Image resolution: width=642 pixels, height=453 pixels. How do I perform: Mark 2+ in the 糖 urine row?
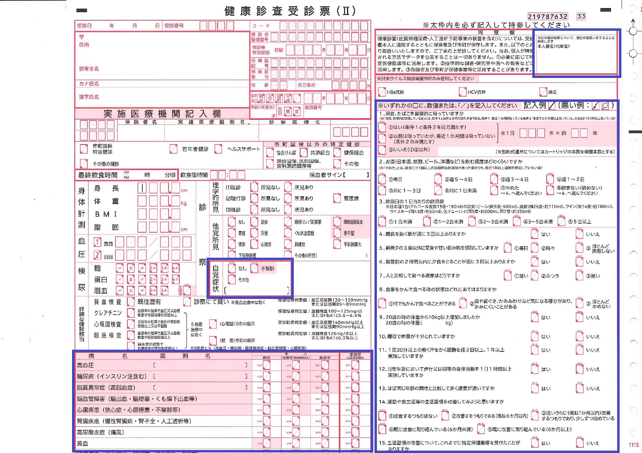point(153,268)
